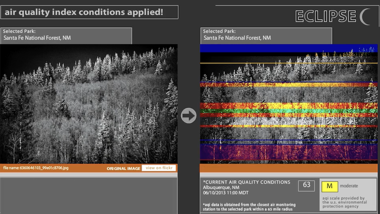Open the view on flickr link

(x=160, y=168)
